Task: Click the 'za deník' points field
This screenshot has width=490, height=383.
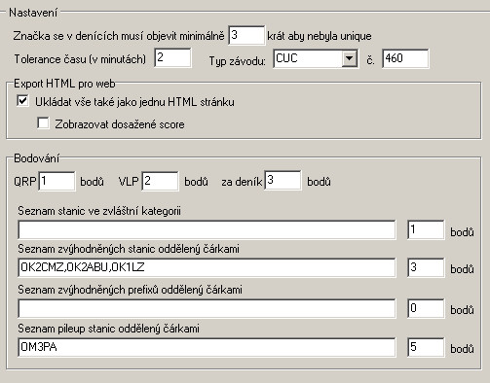Action: [283, 181]
